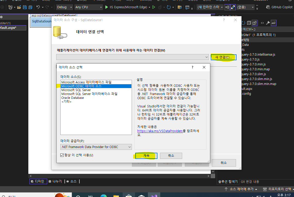Open the https://aka.ms/VSDataProviders link
This screenshot has height=197, width=294.
[x=160, y=131]
